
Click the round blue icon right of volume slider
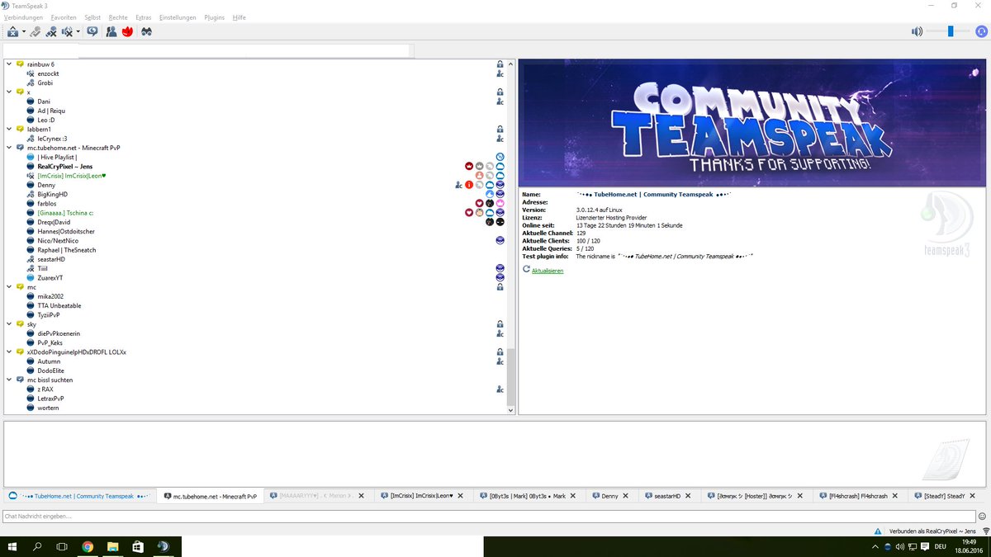click(980, 31)
